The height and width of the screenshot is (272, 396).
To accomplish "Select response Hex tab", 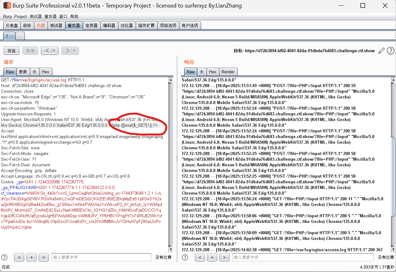I will 212,72.
